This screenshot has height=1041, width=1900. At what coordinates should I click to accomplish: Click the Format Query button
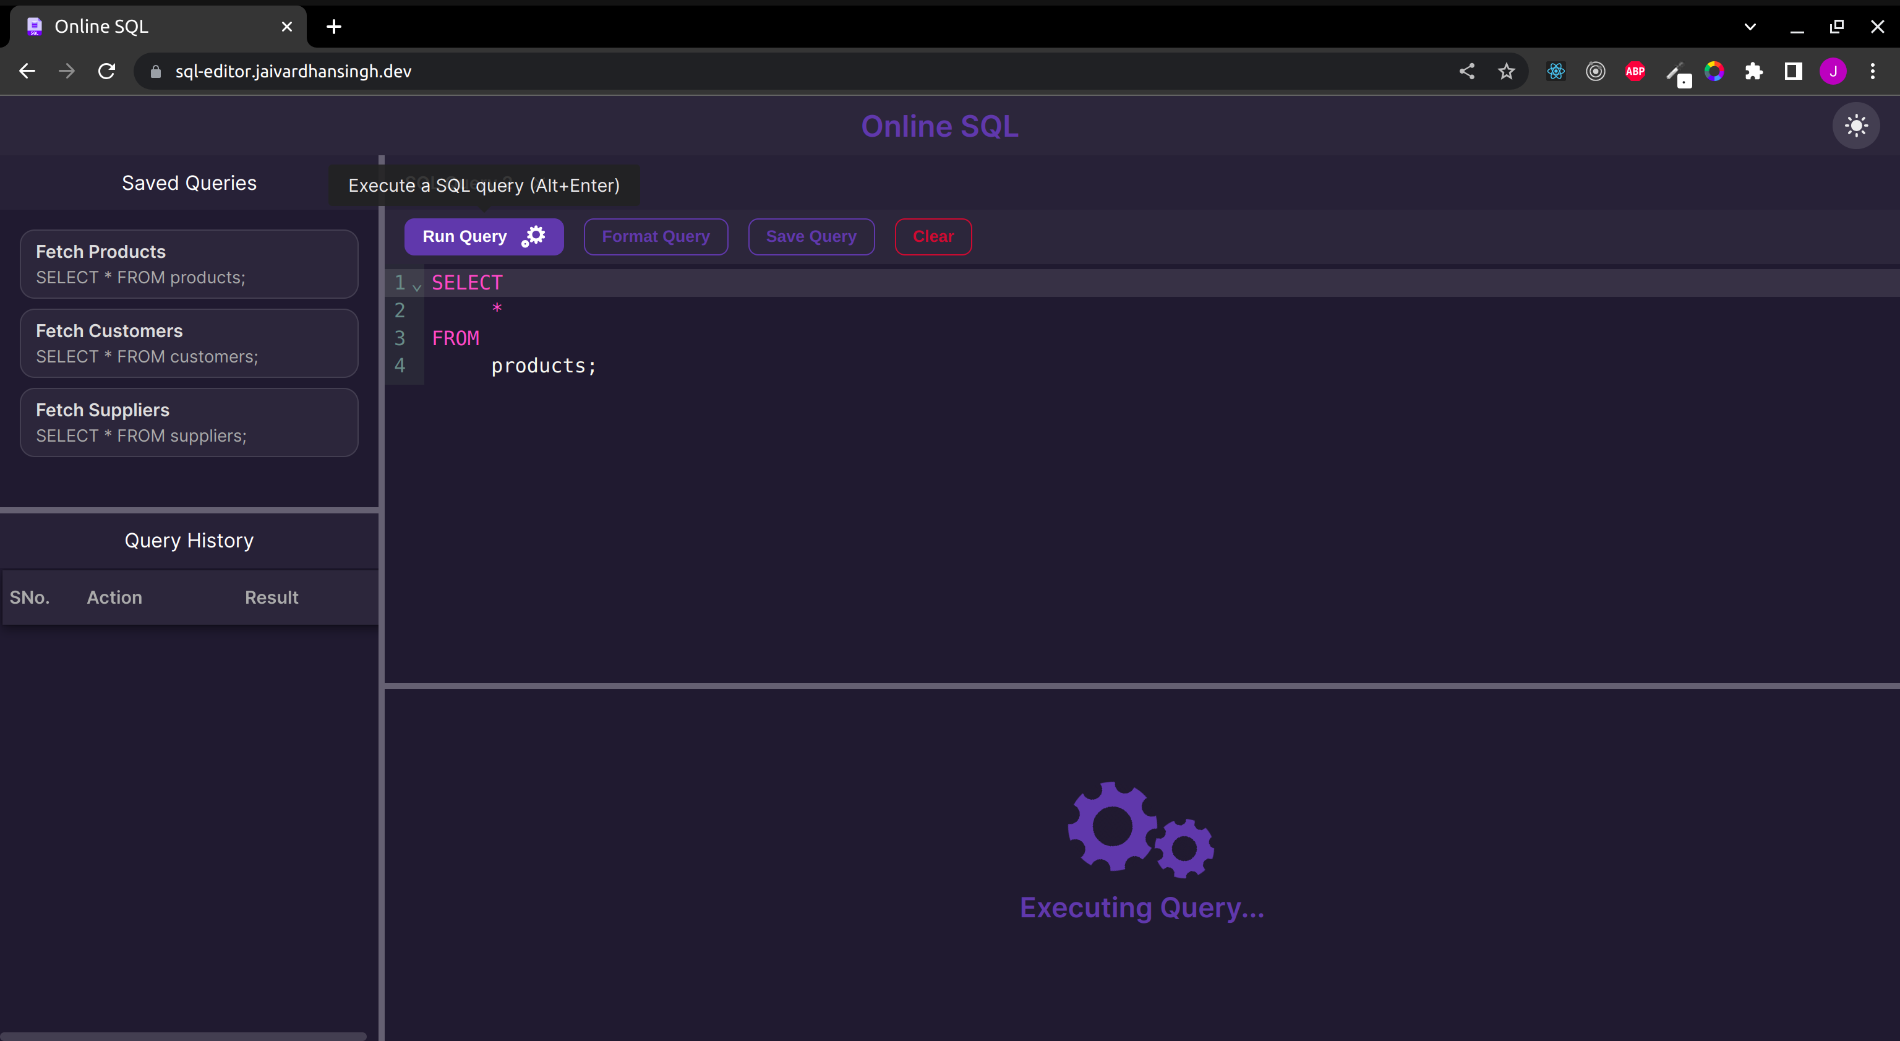coord(655,237)
